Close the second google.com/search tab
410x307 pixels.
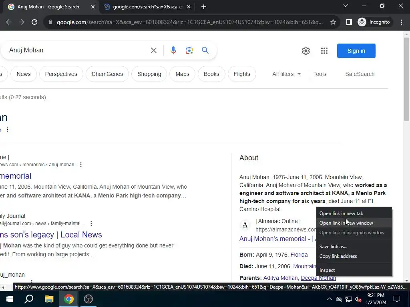(x=189, y=7)
